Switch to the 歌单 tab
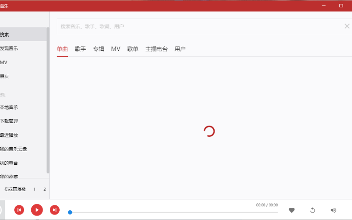This screenshot has height=220, width=352. coord(132,49)
